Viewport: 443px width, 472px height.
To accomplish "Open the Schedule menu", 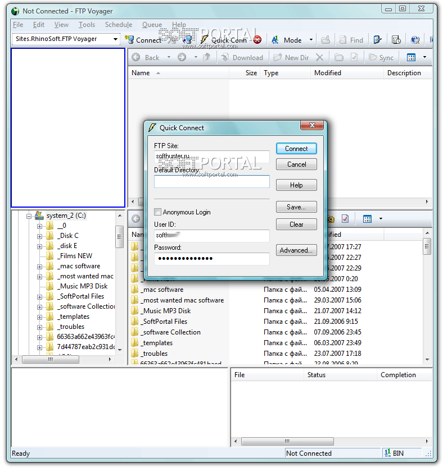I will point(119,25).
